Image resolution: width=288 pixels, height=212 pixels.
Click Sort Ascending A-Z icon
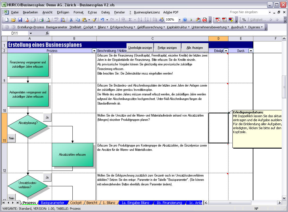pos(140,20)
